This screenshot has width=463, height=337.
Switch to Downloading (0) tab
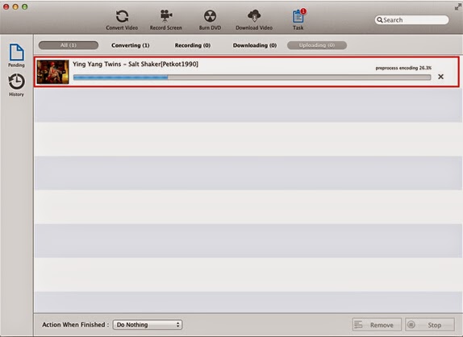tap(255, 45)
